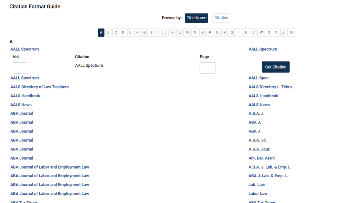
Task: Select the active letter A filter
Action: tap(101, 33)
